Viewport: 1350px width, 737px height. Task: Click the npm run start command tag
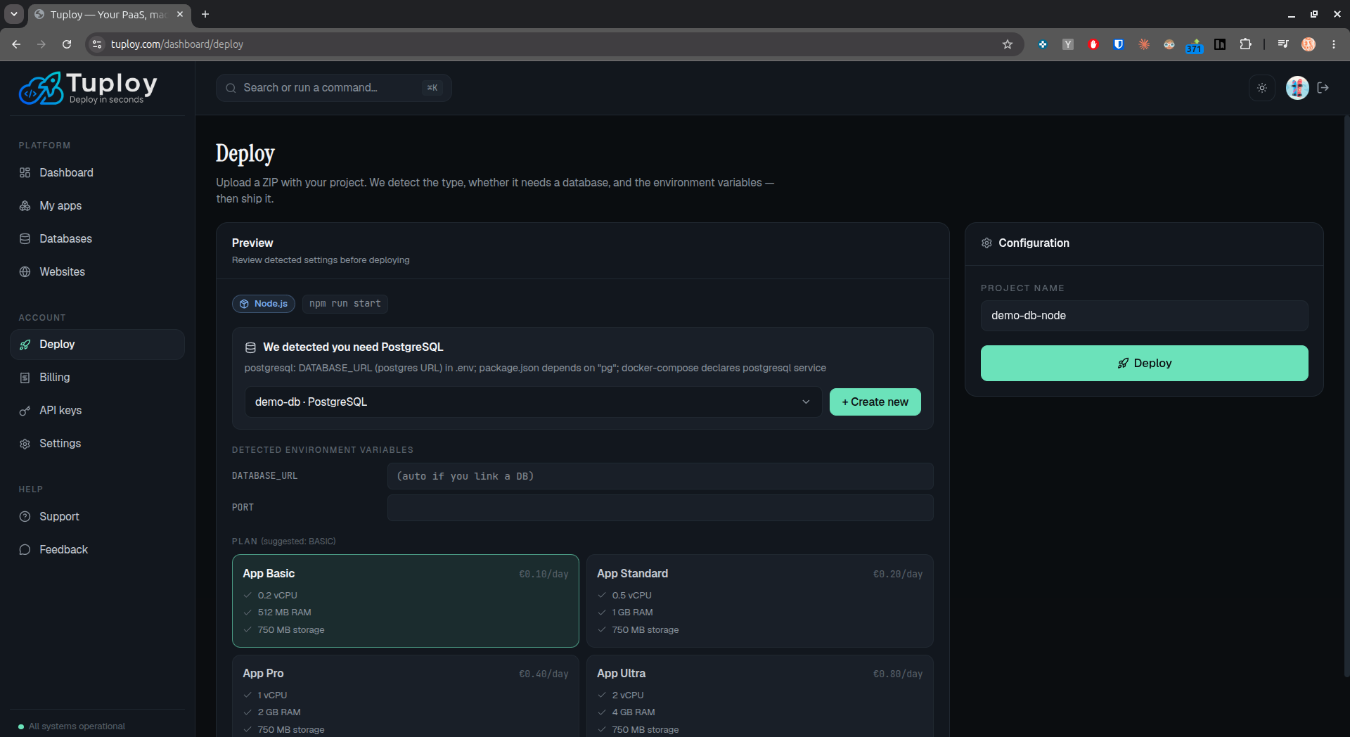click(345, 304)
